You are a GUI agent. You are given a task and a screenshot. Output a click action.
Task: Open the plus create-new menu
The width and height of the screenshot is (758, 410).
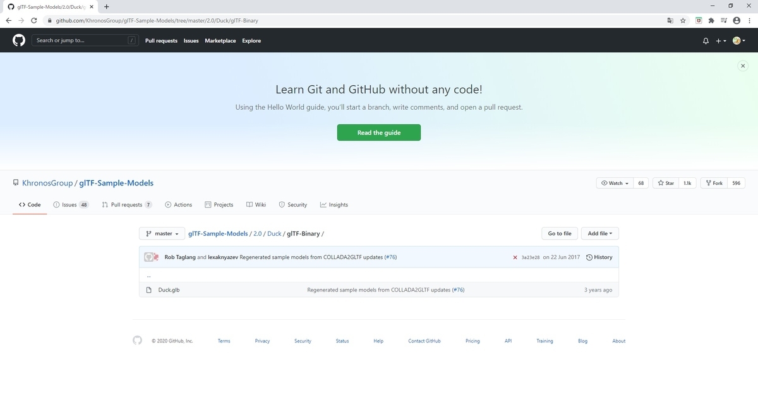pos(721,41)
